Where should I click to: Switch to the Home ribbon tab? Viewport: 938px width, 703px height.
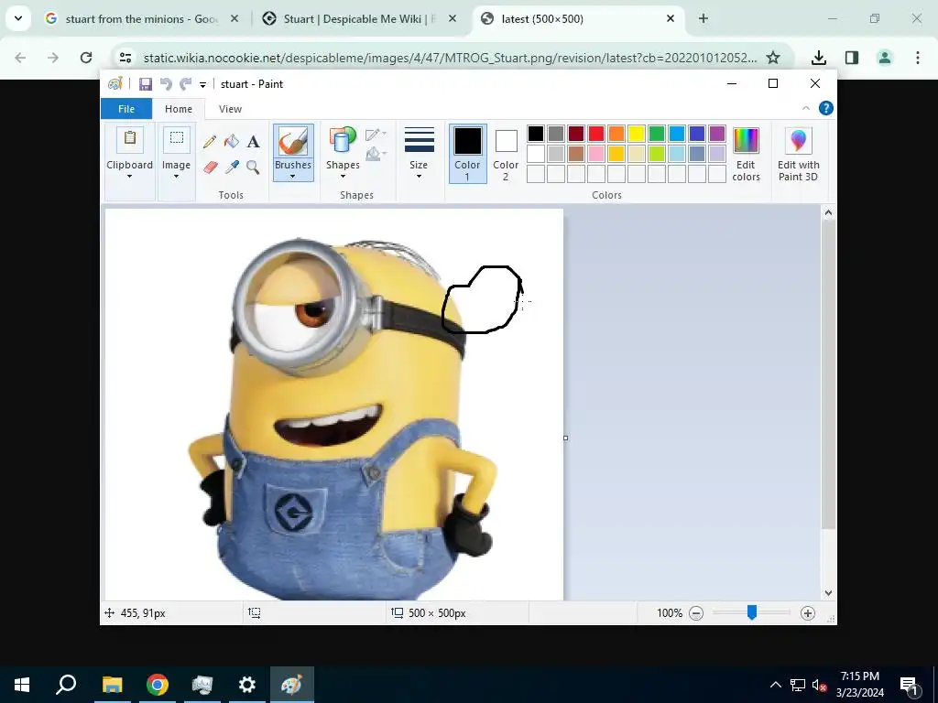pyautogui.click(x=179, y=109)
